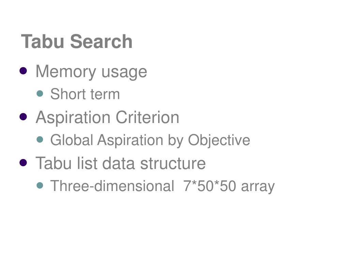This screenshot has width=349, height=261.
Task: Place cursor in the word Three-dimensional
Action: pyautogui.click(x=112, y=186)
